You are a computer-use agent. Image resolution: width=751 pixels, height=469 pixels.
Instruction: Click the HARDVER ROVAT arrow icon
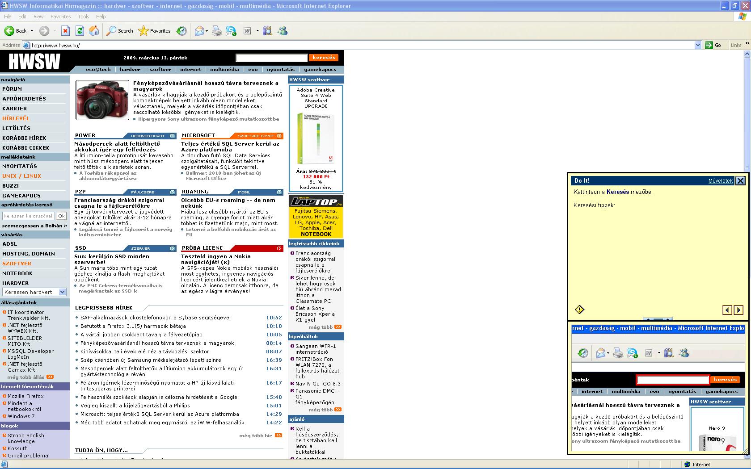tap(173, 136)
